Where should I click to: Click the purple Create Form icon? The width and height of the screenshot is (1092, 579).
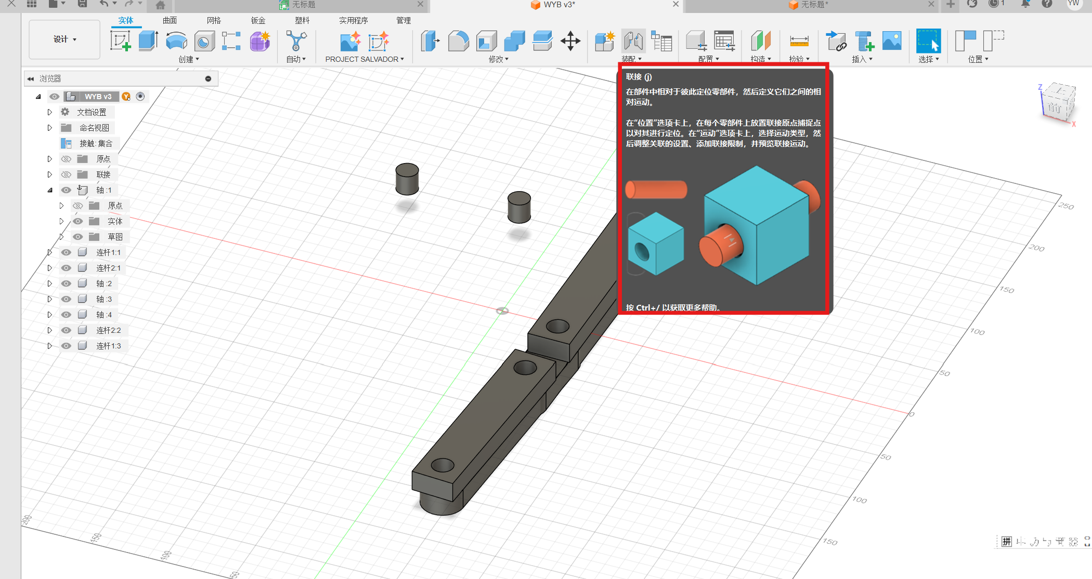pyautogui.click(x=259, y=41)
